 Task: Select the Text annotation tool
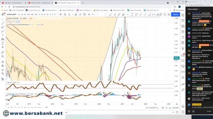[x=3, y=35]
